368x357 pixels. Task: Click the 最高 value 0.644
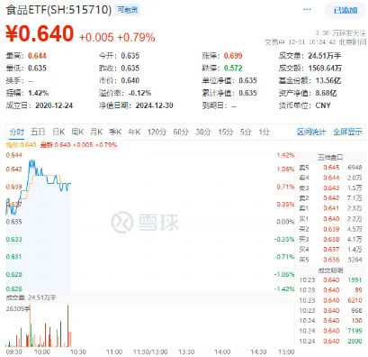point(37,56)
